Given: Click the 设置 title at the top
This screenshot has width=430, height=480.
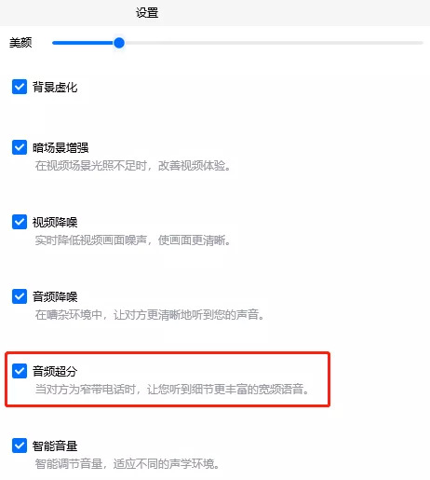Looking at the screenshot, I should pos(147,13).
